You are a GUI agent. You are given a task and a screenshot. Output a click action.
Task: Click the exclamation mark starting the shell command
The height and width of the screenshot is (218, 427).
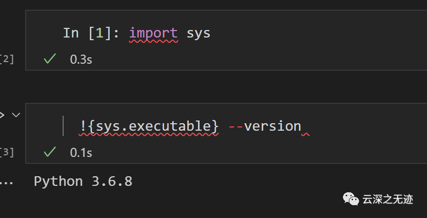(x=83, y=126)
